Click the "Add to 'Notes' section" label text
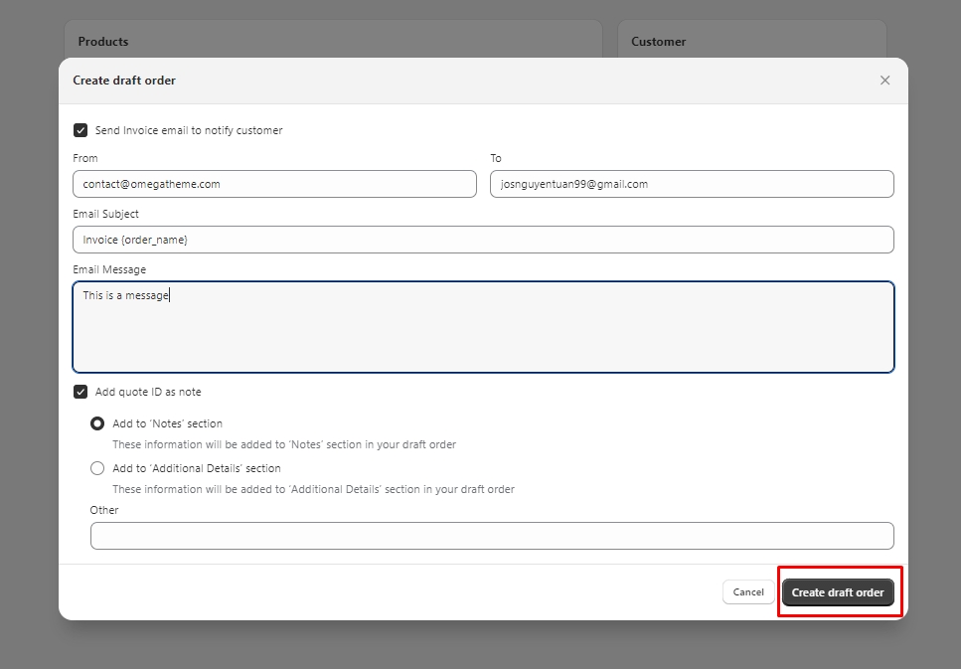961x669 pixels. pyautogui.click(x=167, y=423)
